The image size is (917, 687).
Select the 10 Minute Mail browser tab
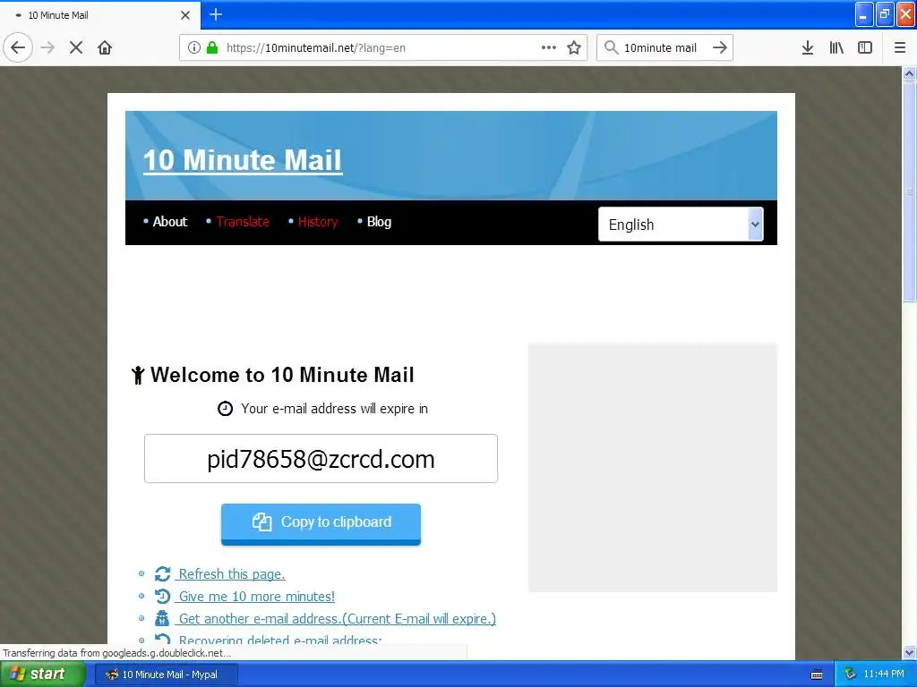click(x=100, y=15)
